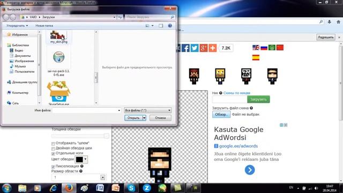This screenshot has width=343, height=193.
Task: Open the Упорядочить menu
Action: pos(17,26)
